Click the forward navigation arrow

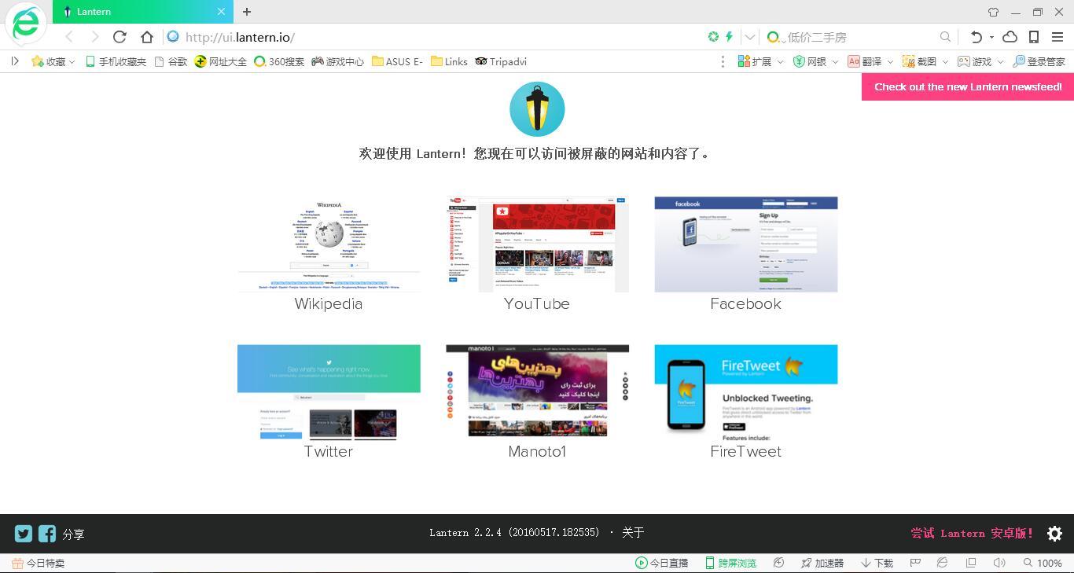(x=94, y=37)
